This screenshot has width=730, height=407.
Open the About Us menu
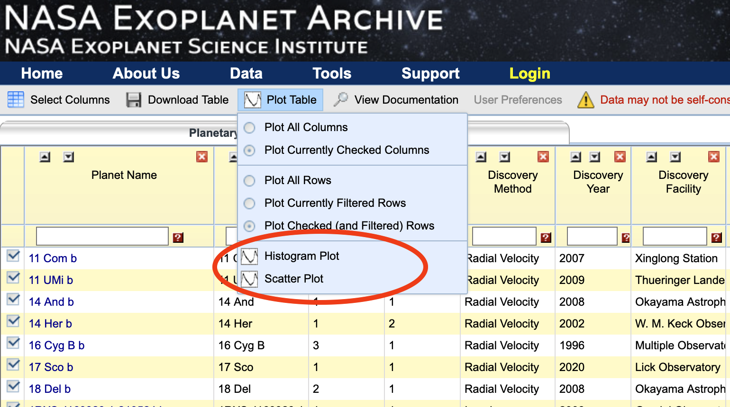click(x=146, y=73)
